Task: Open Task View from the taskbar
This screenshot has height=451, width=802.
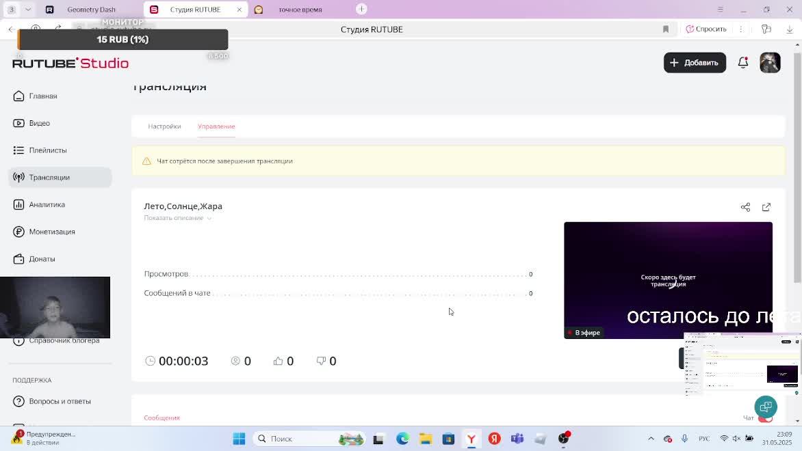Action: pyautogui.click(x=378, y=439)
